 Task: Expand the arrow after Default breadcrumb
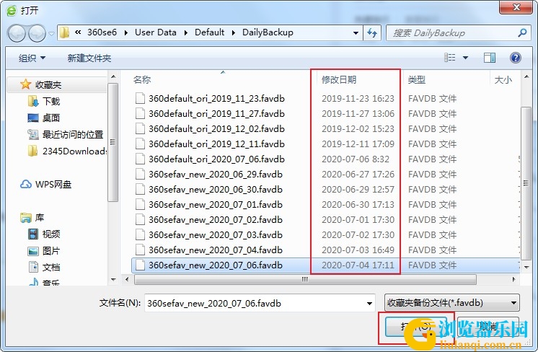[x=234, y=32]
